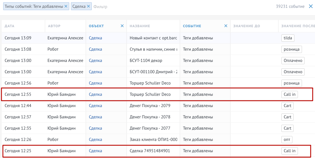
Task: Open the НАЗВАНИЕ column header
Action: click(x=140, y=26)
